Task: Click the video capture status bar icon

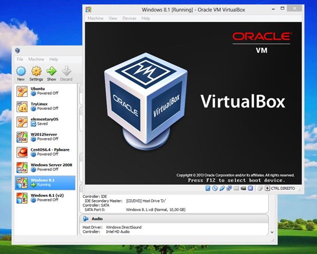Action: click(243, 188)
